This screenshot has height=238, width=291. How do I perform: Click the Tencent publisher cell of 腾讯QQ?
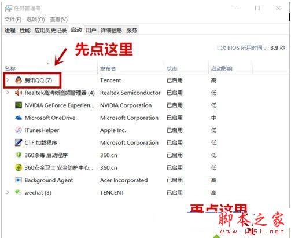110,80
